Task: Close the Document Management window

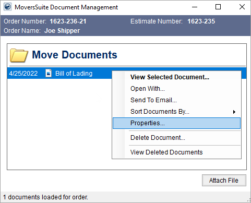Action: tap(242, 7)
